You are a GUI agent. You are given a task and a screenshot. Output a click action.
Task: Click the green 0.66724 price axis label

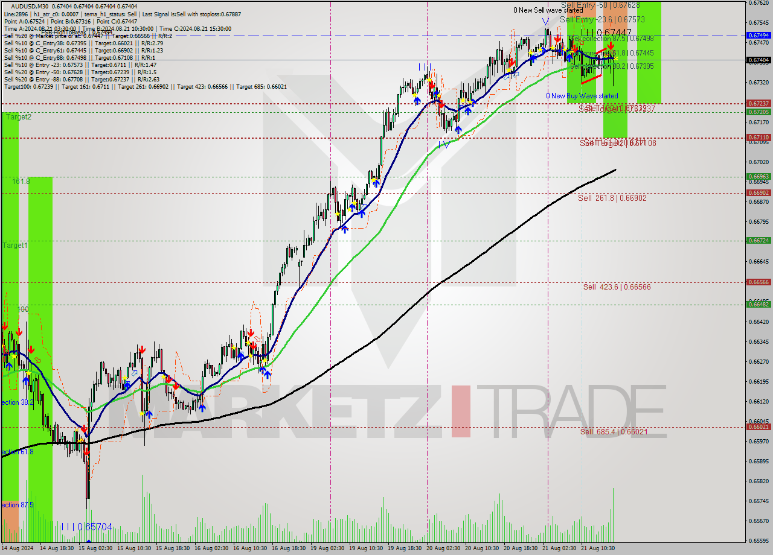[x=759, y=240]
